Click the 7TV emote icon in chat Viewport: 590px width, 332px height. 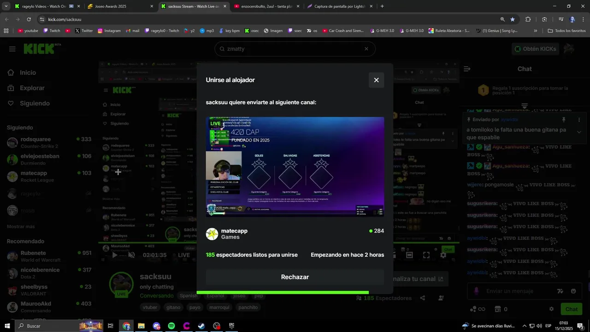(560, 291)
